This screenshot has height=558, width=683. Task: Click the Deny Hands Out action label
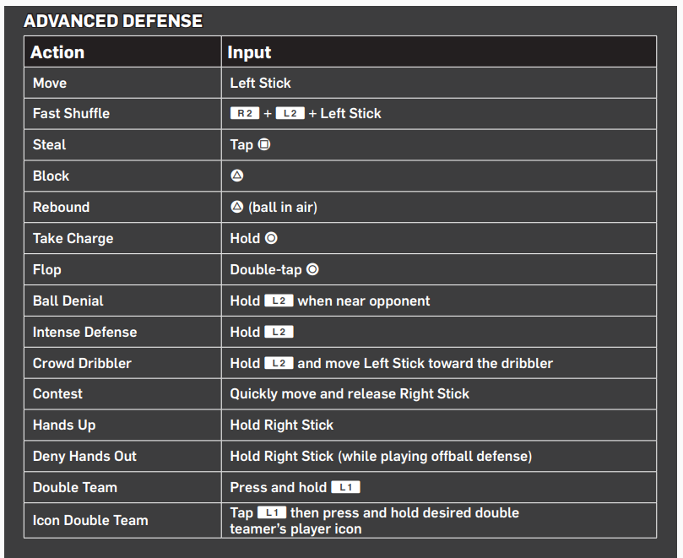click(x=84, y=456)
